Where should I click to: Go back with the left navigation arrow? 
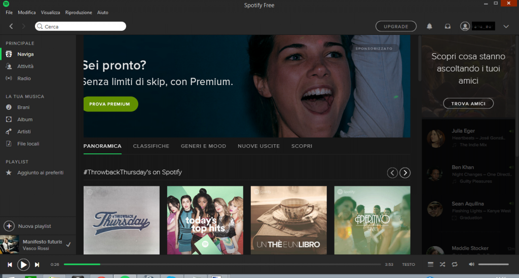(11, 26)
